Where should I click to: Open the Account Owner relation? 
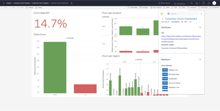coord(174,83)
